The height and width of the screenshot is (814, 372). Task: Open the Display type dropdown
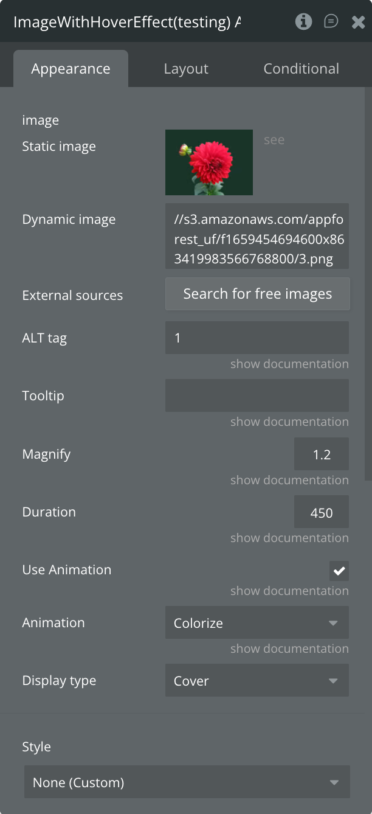pyautogui.click(x=257, y=681)
